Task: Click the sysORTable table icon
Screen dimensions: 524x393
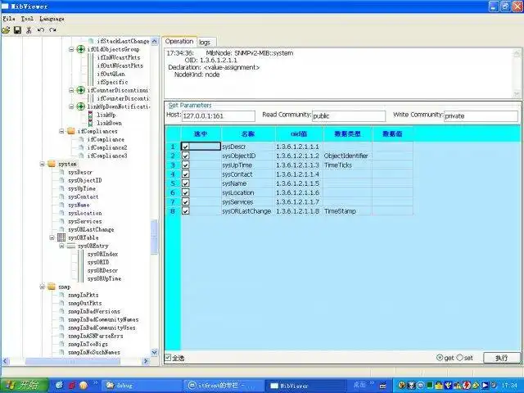Action: pyautogui.click(x=61, y=237)
